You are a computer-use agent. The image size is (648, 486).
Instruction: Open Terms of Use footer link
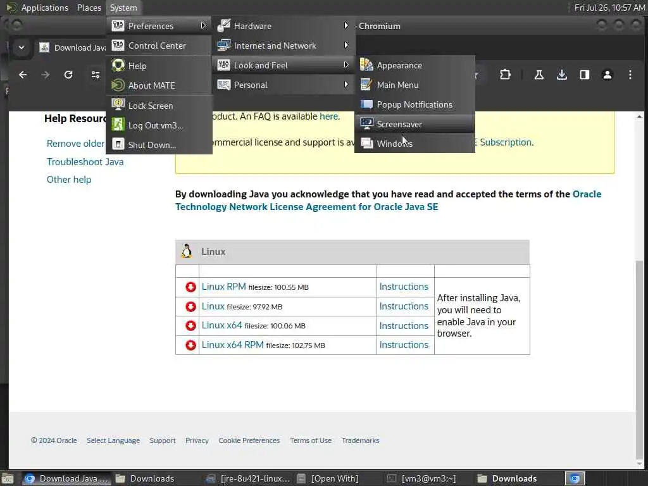click(311, 440)
